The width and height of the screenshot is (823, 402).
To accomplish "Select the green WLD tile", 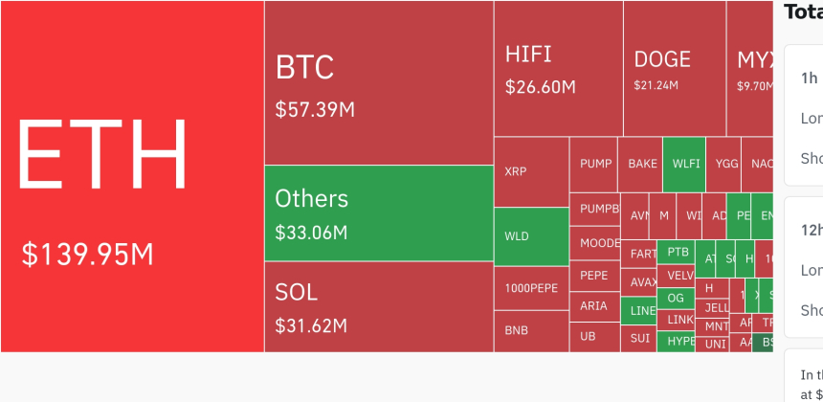I will pyautogui.click(x=531, y=236).
